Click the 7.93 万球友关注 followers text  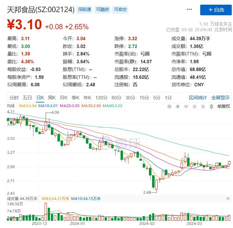[x=215, y=24]
